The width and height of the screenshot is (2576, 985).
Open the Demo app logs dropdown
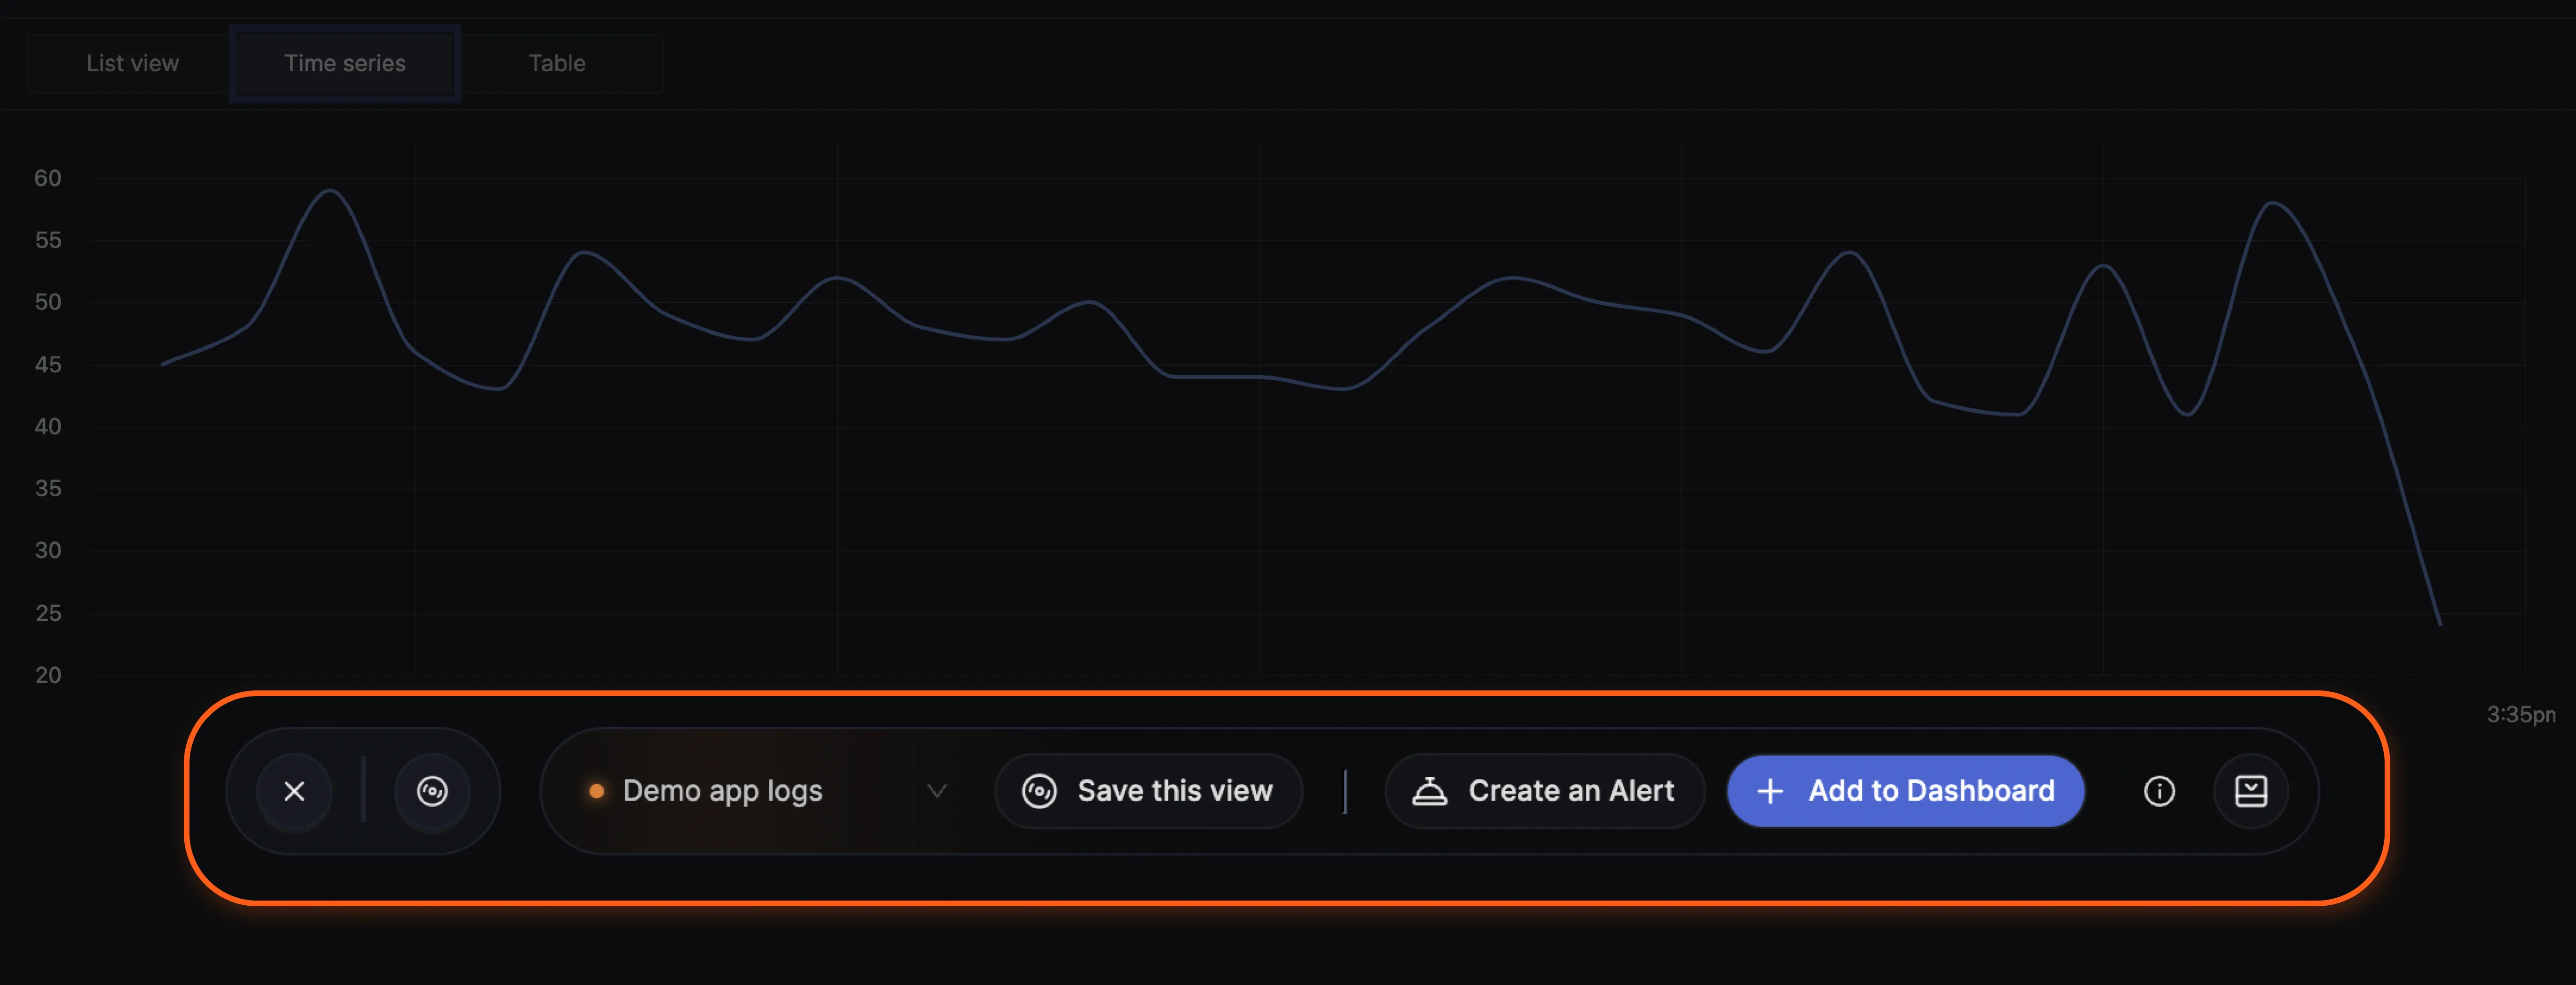768,791
